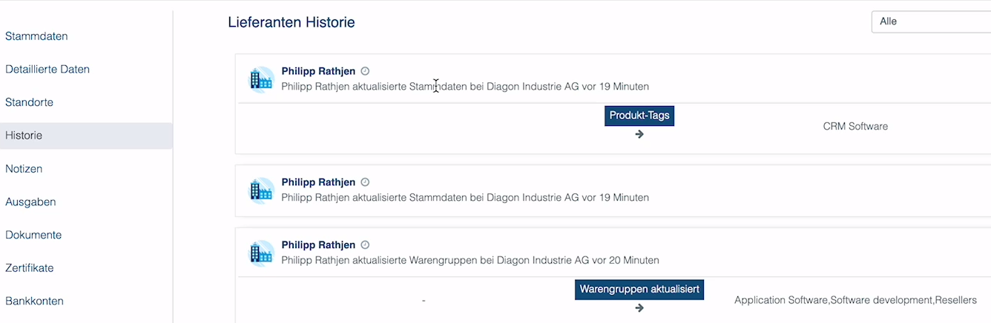Select the Historie sidebar item

tap(24, 136)
